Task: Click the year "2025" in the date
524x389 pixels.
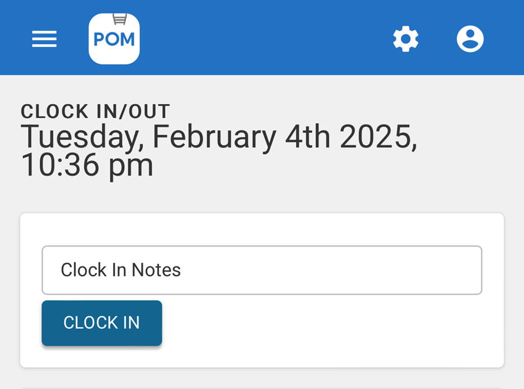Action: (x=375, y=137)
